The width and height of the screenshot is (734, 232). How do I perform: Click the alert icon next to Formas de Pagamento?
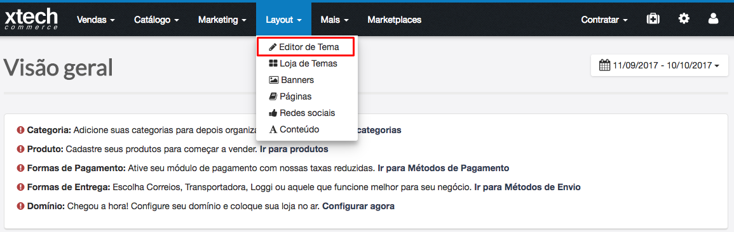20,167
